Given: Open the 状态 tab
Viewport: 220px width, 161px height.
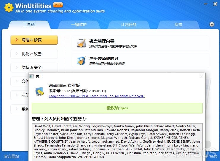Looking at the screenshot, I should click(x=178, y=25).
